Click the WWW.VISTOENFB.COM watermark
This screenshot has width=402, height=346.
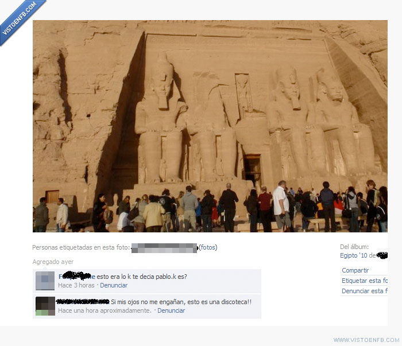pyautogui.click(x=366, y=340)
